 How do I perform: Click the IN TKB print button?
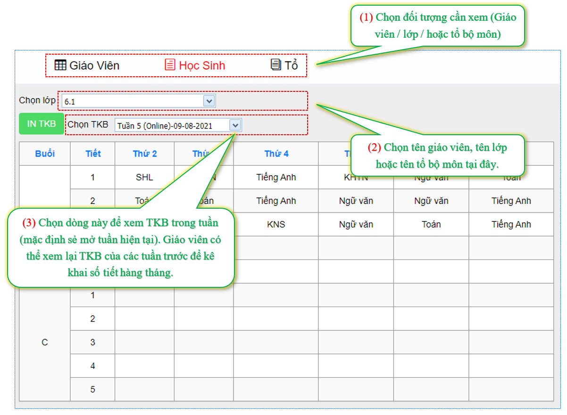point(42,124)
